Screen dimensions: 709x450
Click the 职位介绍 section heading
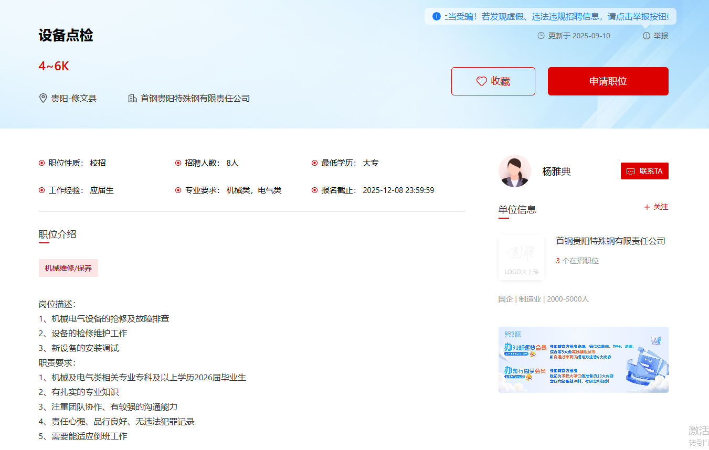click(x=58, y=234)
